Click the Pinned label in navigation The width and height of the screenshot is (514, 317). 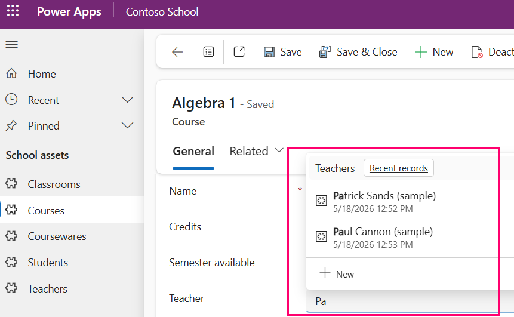pos(44,126)
